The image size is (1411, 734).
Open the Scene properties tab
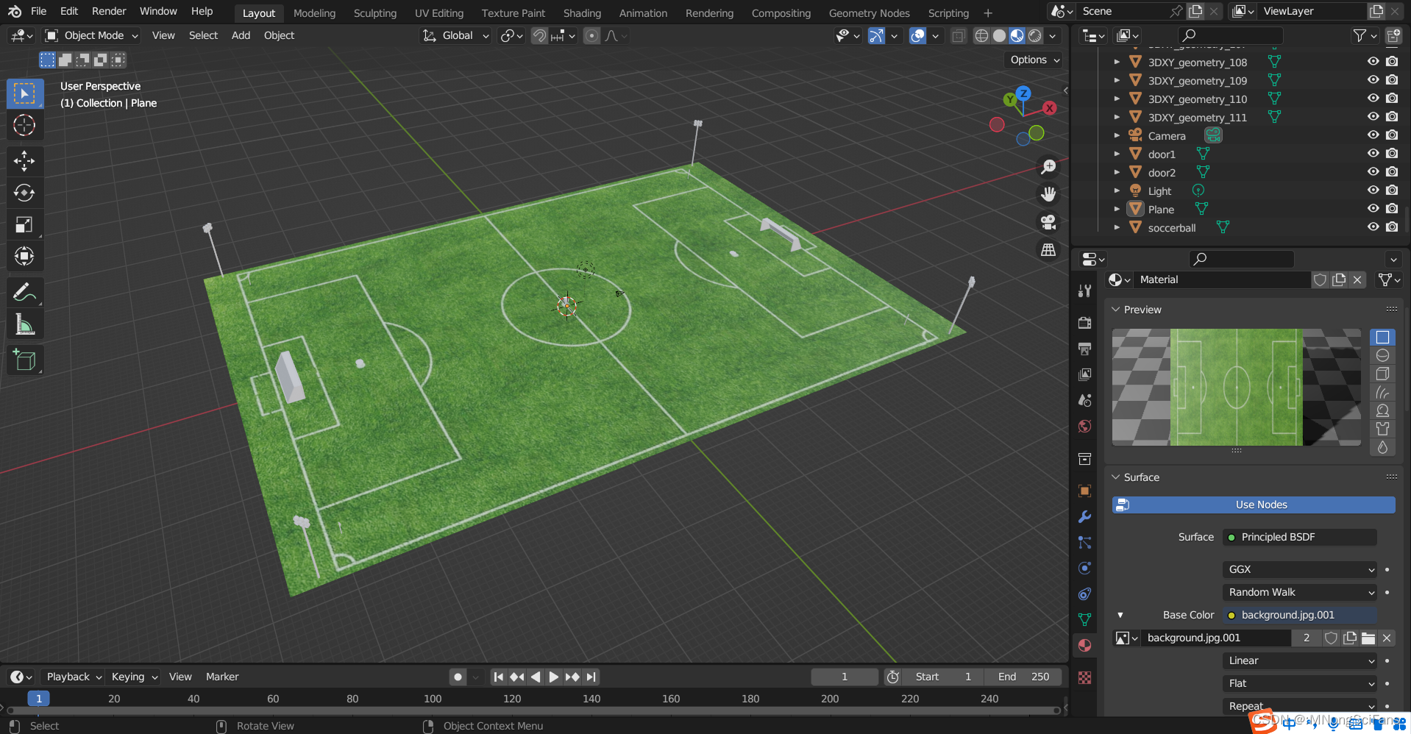point(1084,400)
